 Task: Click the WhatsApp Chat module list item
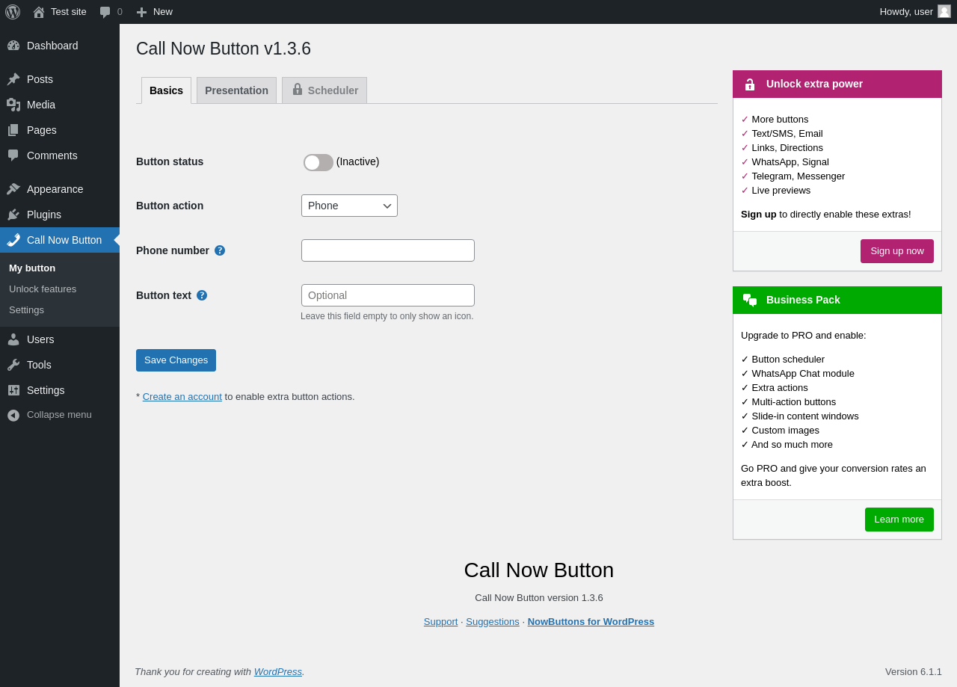798,374
